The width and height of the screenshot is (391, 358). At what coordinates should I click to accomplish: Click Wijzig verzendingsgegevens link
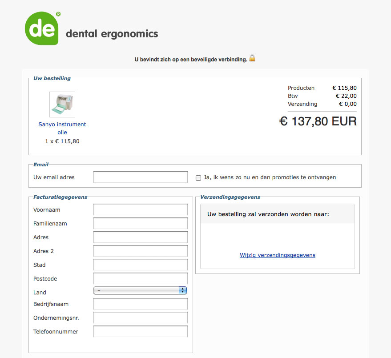click(278, 255)
